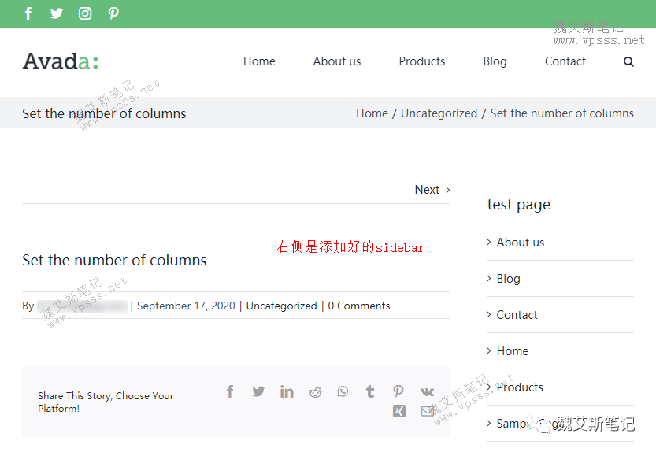Share story via Xing icon
Screen dimensions: 656x452
pos(399,411)
